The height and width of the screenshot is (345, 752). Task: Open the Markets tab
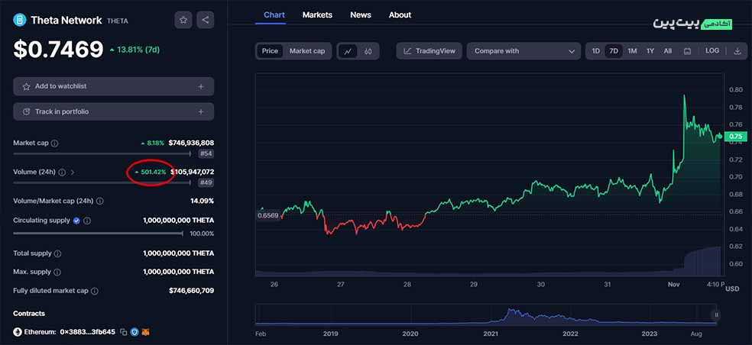click(x=317, y=15)
